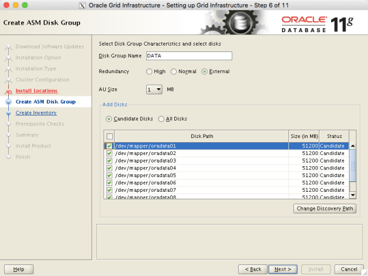This screenshot has height=276, width=368.
Task: Click the Create Inventory step bullet
Action: coord(9,113)
